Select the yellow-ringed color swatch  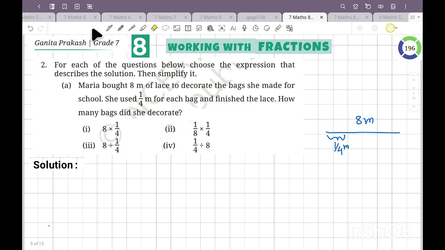pyautogui.click(x=390, y=28)
